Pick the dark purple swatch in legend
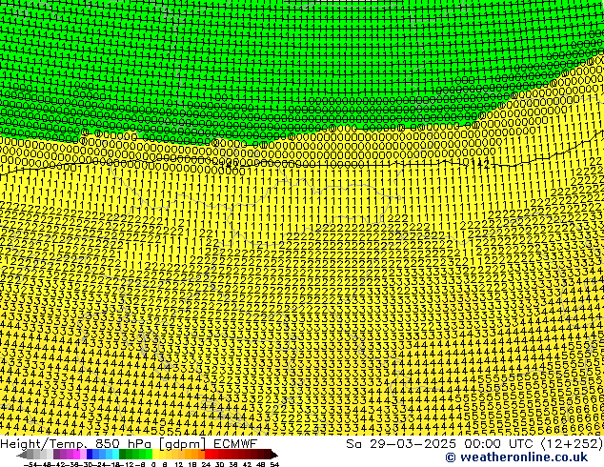604x467 pixels. [56, 454]
